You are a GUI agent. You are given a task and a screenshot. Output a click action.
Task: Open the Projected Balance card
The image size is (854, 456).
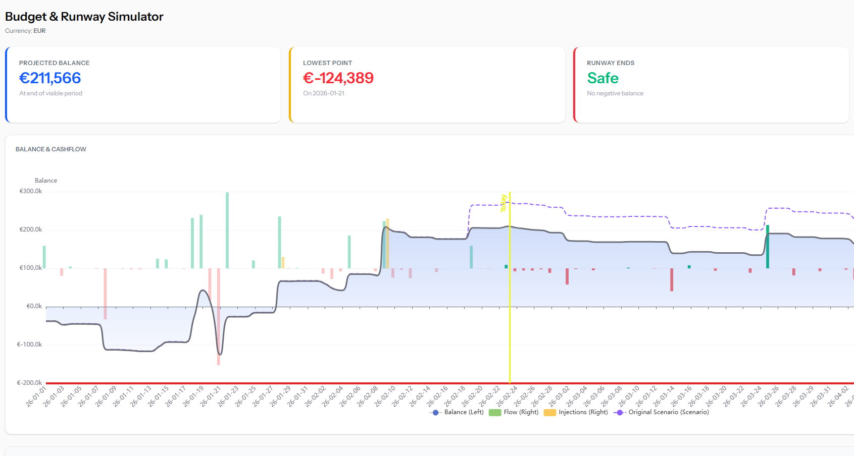(x=143, y=85)
